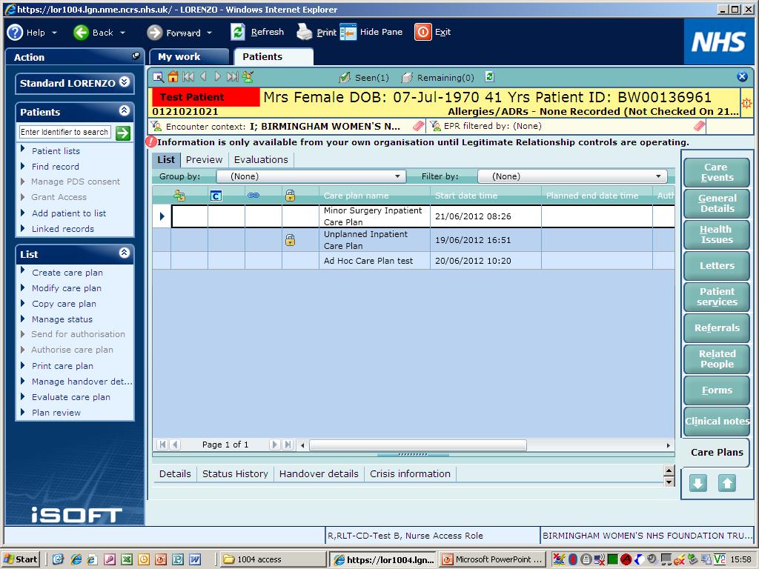Image resolution: width=759 pixels, height=569 pixels.
Task: Click Evaluate care plan link
Action: click(x=71, y=397)
